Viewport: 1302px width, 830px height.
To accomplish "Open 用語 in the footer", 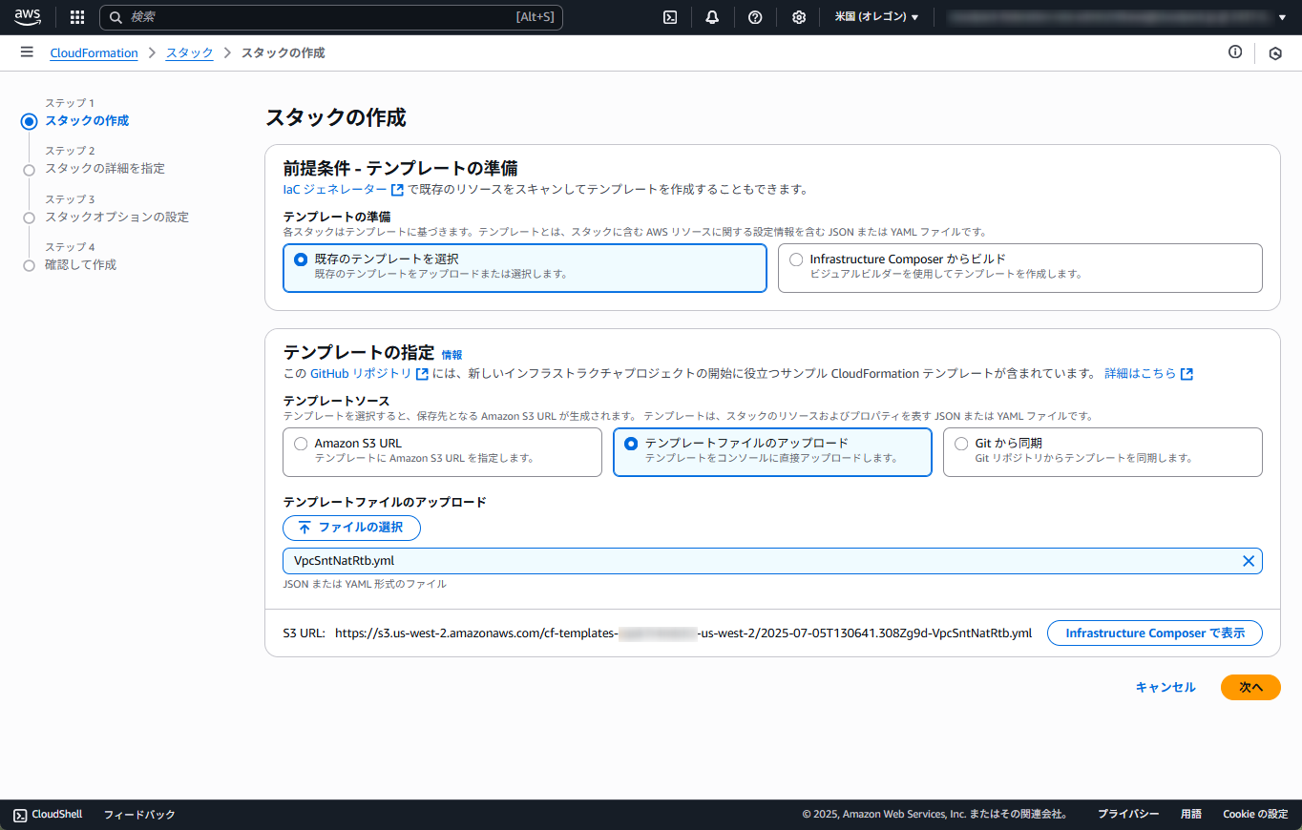I will click(x=1191, y=815).
